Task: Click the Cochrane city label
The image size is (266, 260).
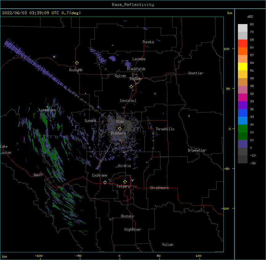Action: (99, 175)
